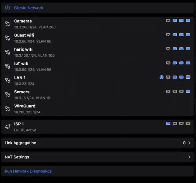Click the last port icon in ISP 1 row
This screenshot has width=196, height=183.
(x=188, y=124)
